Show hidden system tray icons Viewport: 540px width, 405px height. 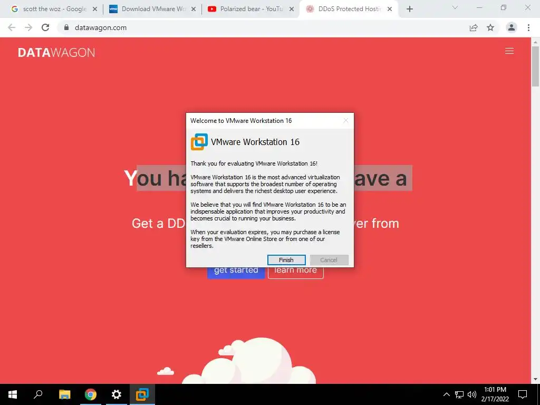point(446,394)
